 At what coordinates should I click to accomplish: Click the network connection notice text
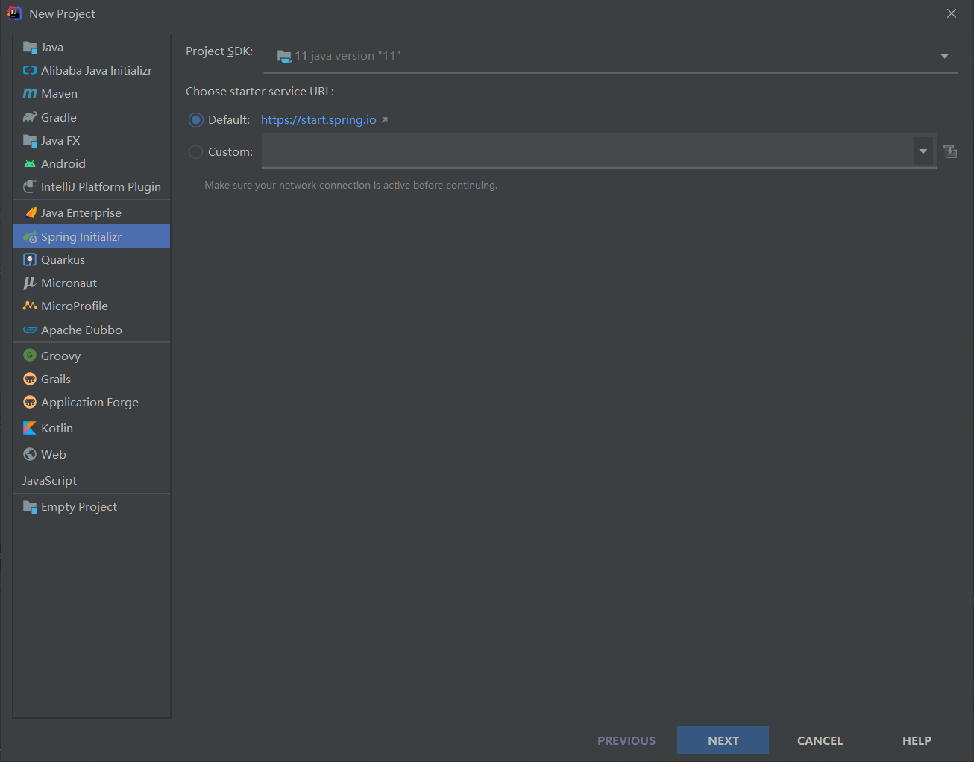pos(351,186)
